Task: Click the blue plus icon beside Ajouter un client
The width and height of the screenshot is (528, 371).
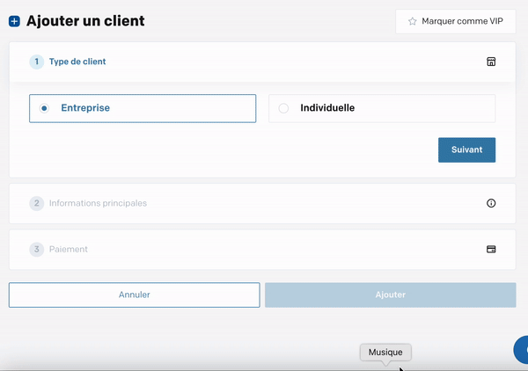Action: [x=14, y=21]
